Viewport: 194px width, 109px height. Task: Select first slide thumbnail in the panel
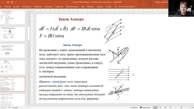pyautogui.click(x=13, y=17)
